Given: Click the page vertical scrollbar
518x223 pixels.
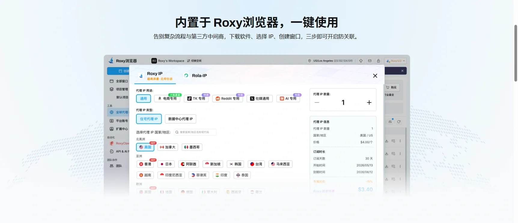Looking at the screenshot, I should pyautogui.click(x=516, y=53).
